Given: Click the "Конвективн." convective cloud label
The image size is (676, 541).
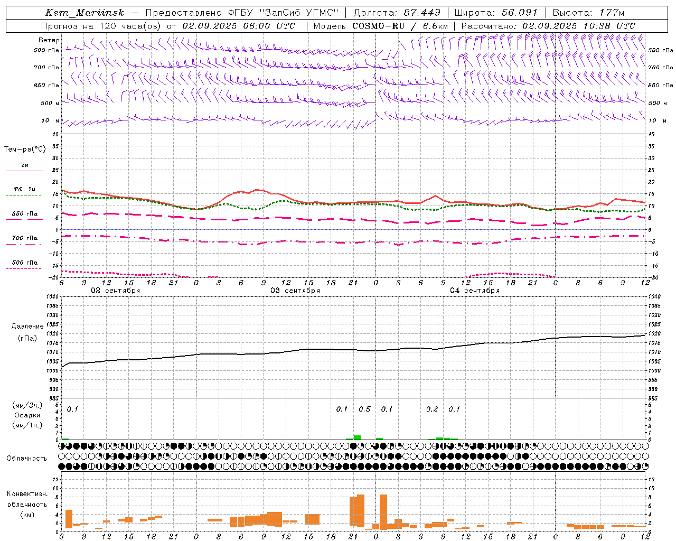Looking at the screenshot, I should point(27,494).
